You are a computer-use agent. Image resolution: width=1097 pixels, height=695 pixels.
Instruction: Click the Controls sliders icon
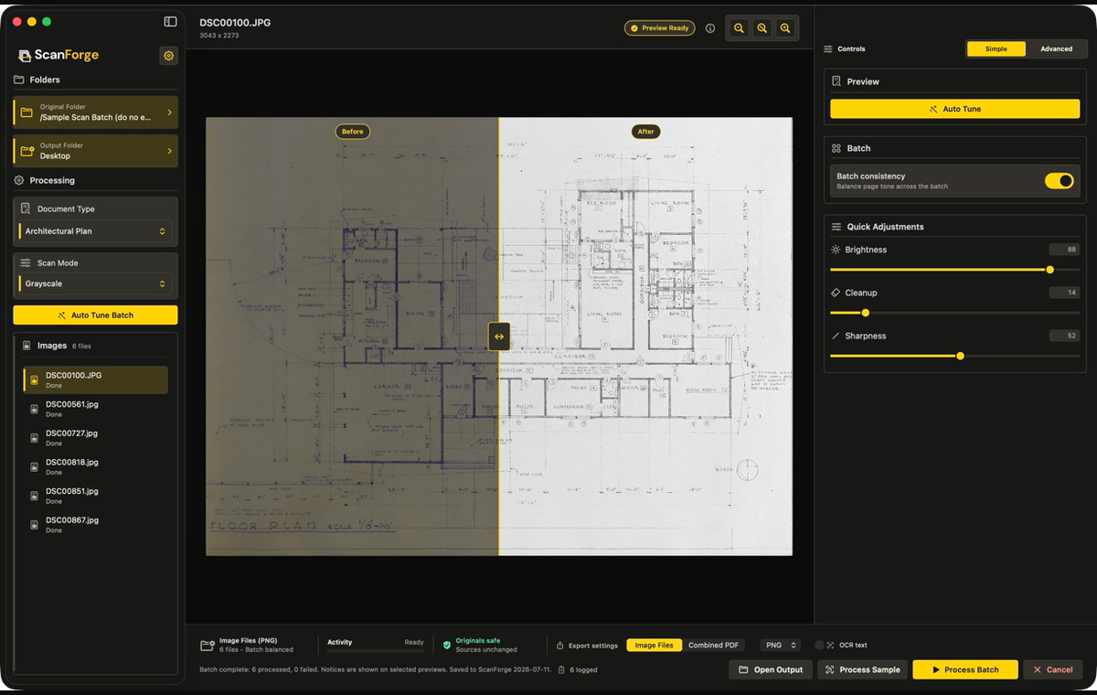(828, 48)
